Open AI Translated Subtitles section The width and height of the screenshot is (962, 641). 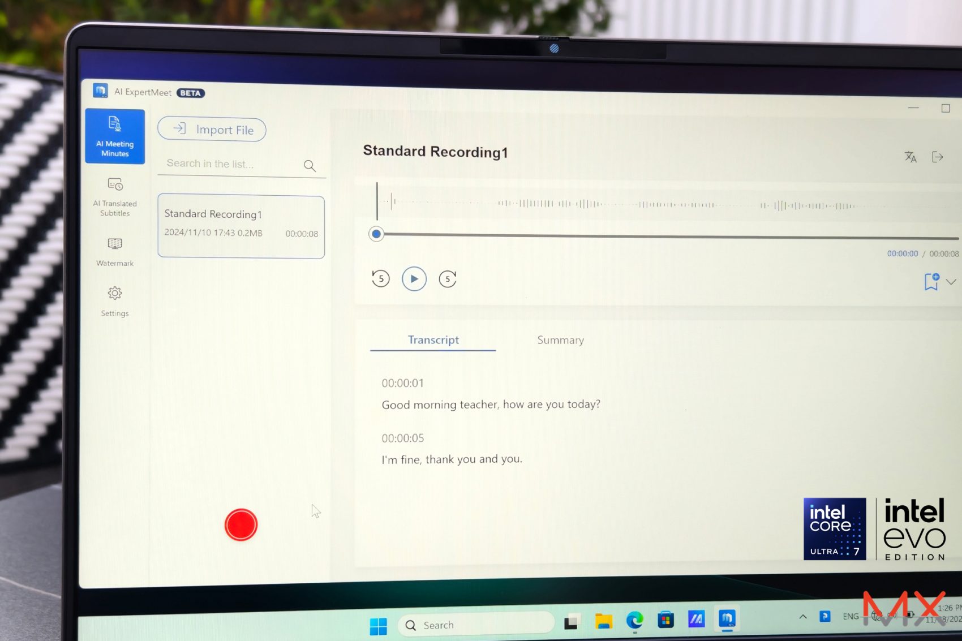point(115,197)
